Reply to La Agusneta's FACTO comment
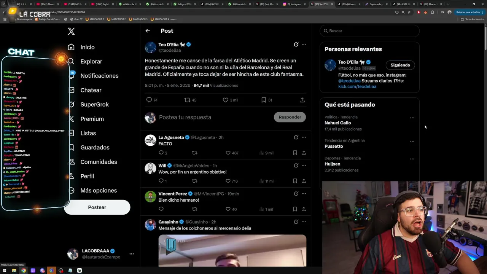Screen dimensions: 487x274 tap(163, 153)
